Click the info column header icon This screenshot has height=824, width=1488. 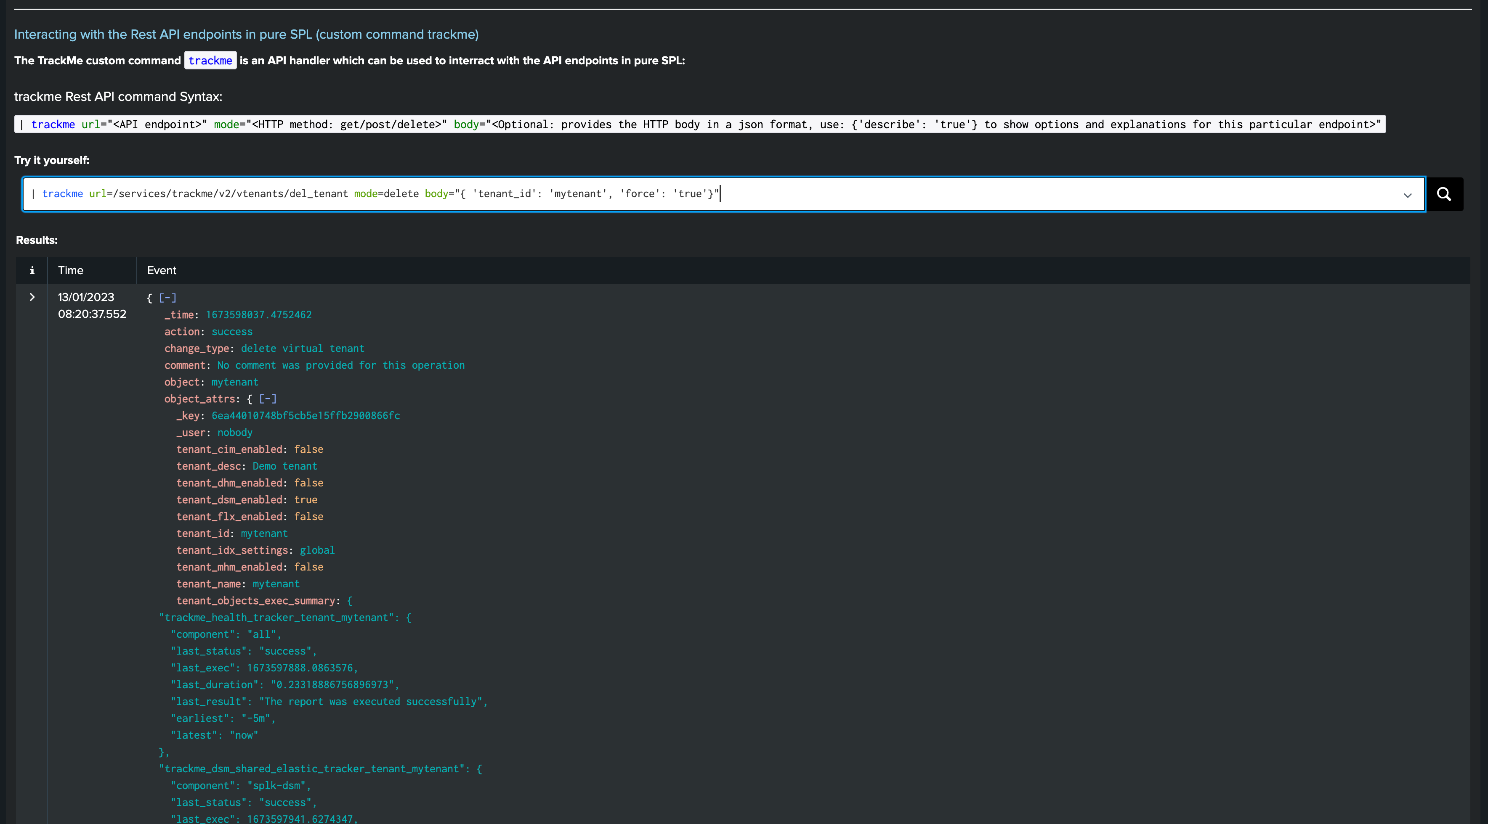(32, 270)
